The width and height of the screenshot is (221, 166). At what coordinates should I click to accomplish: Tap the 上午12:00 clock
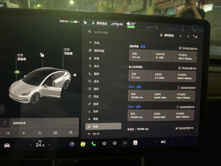117,24
